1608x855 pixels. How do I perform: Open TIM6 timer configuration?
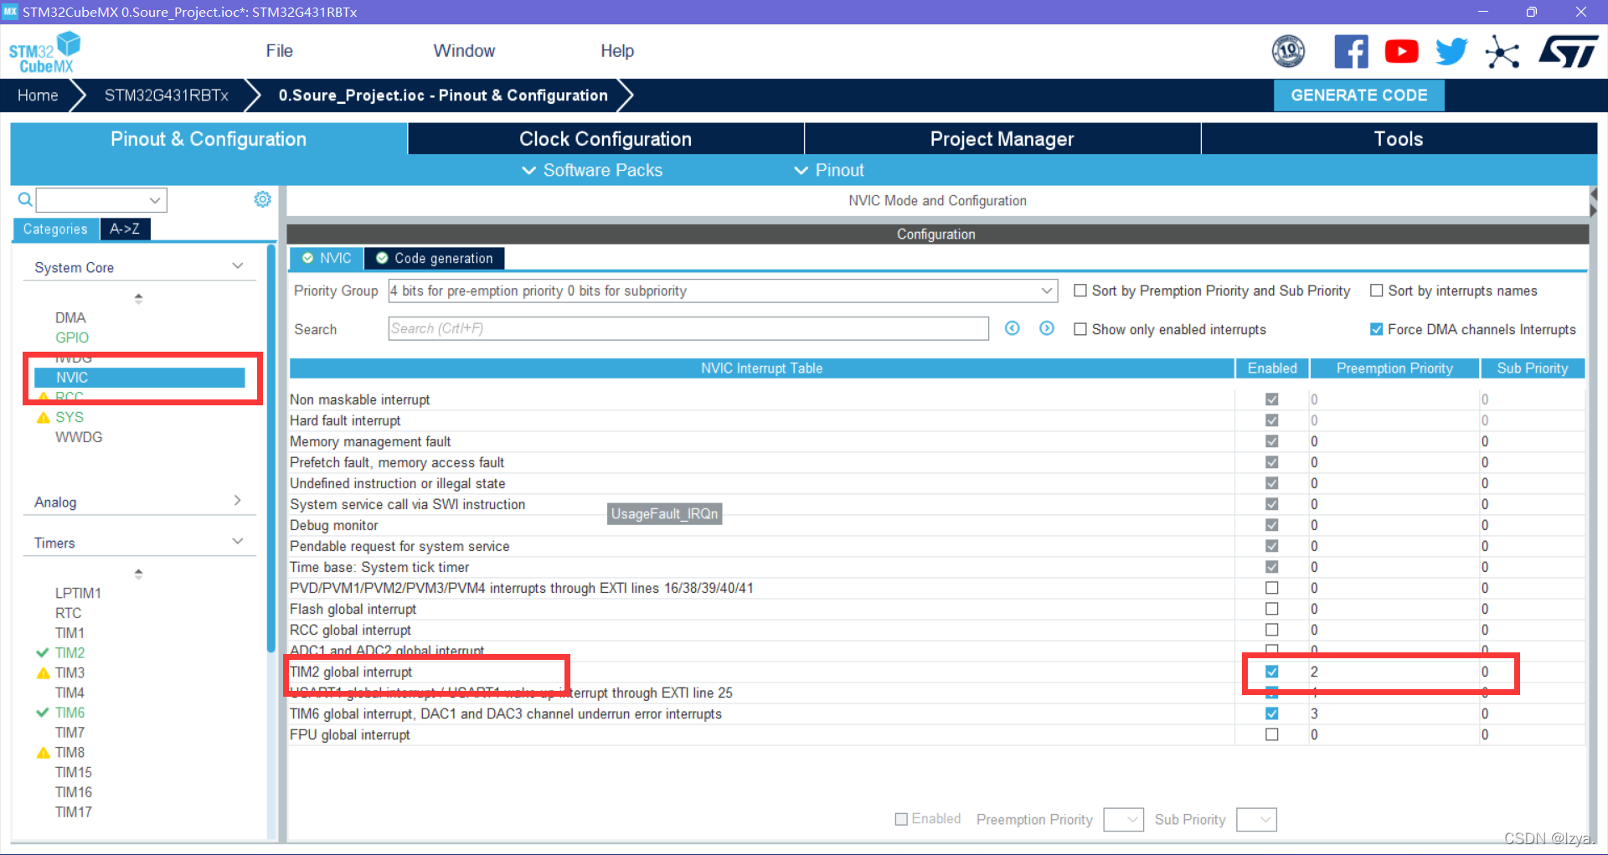coord(70,713)
